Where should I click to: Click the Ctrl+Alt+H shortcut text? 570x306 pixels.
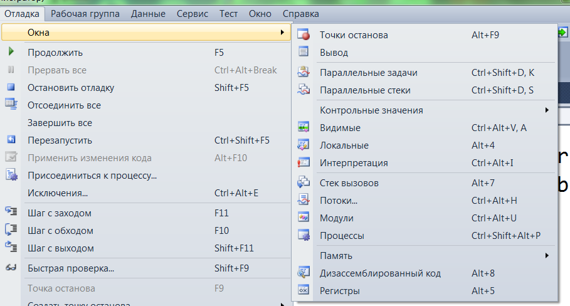coord(494,201)
